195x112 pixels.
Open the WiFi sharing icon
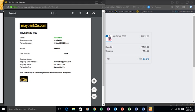click(x=178, y=7)
